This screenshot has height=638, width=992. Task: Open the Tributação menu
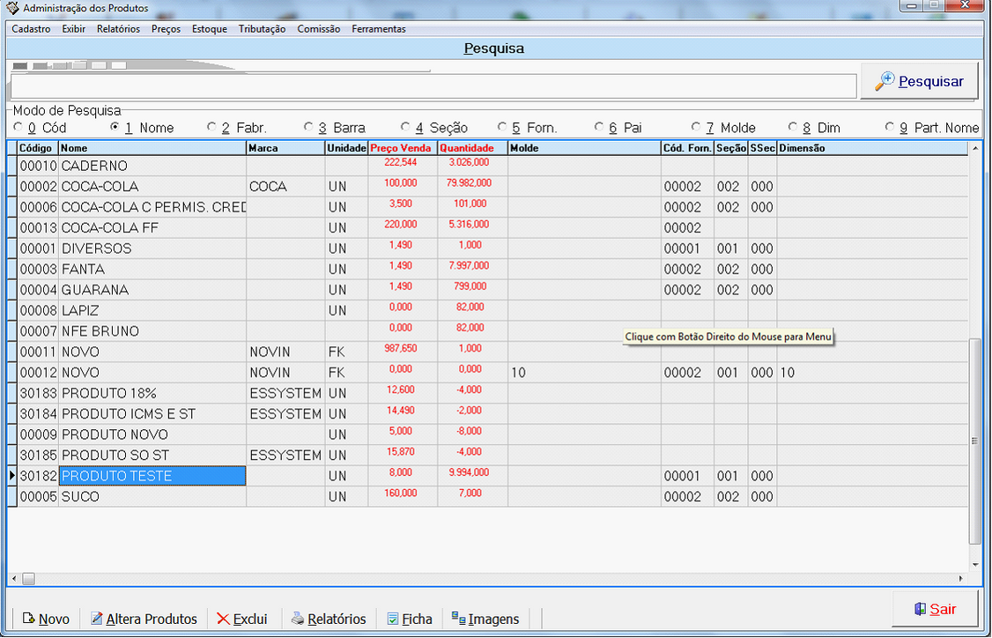pos(262,29)
